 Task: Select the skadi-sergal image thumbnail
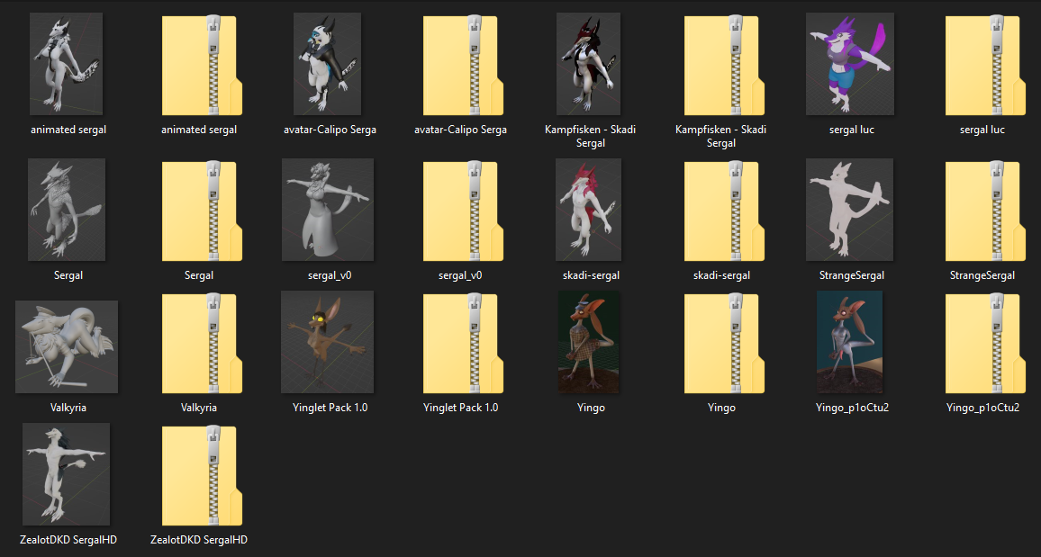click(588, 210)
